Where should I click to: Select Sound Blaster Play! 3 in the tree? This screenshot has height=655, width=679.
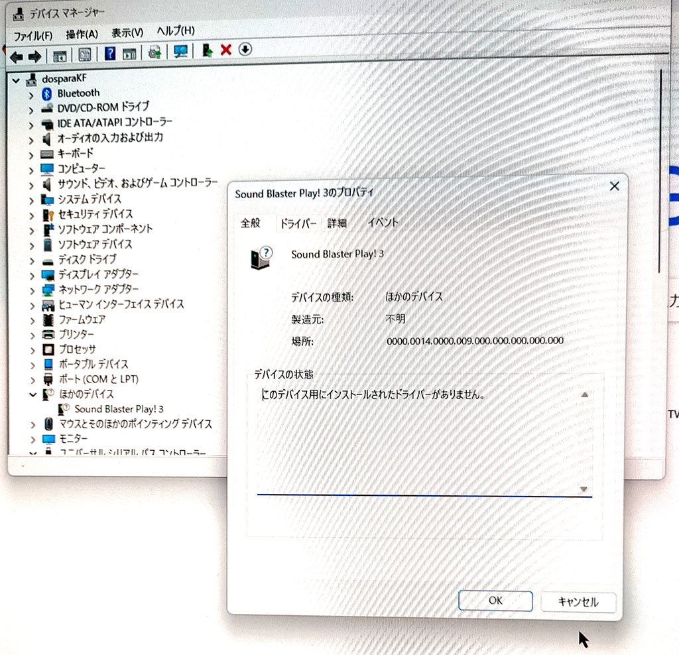point(119,409)
